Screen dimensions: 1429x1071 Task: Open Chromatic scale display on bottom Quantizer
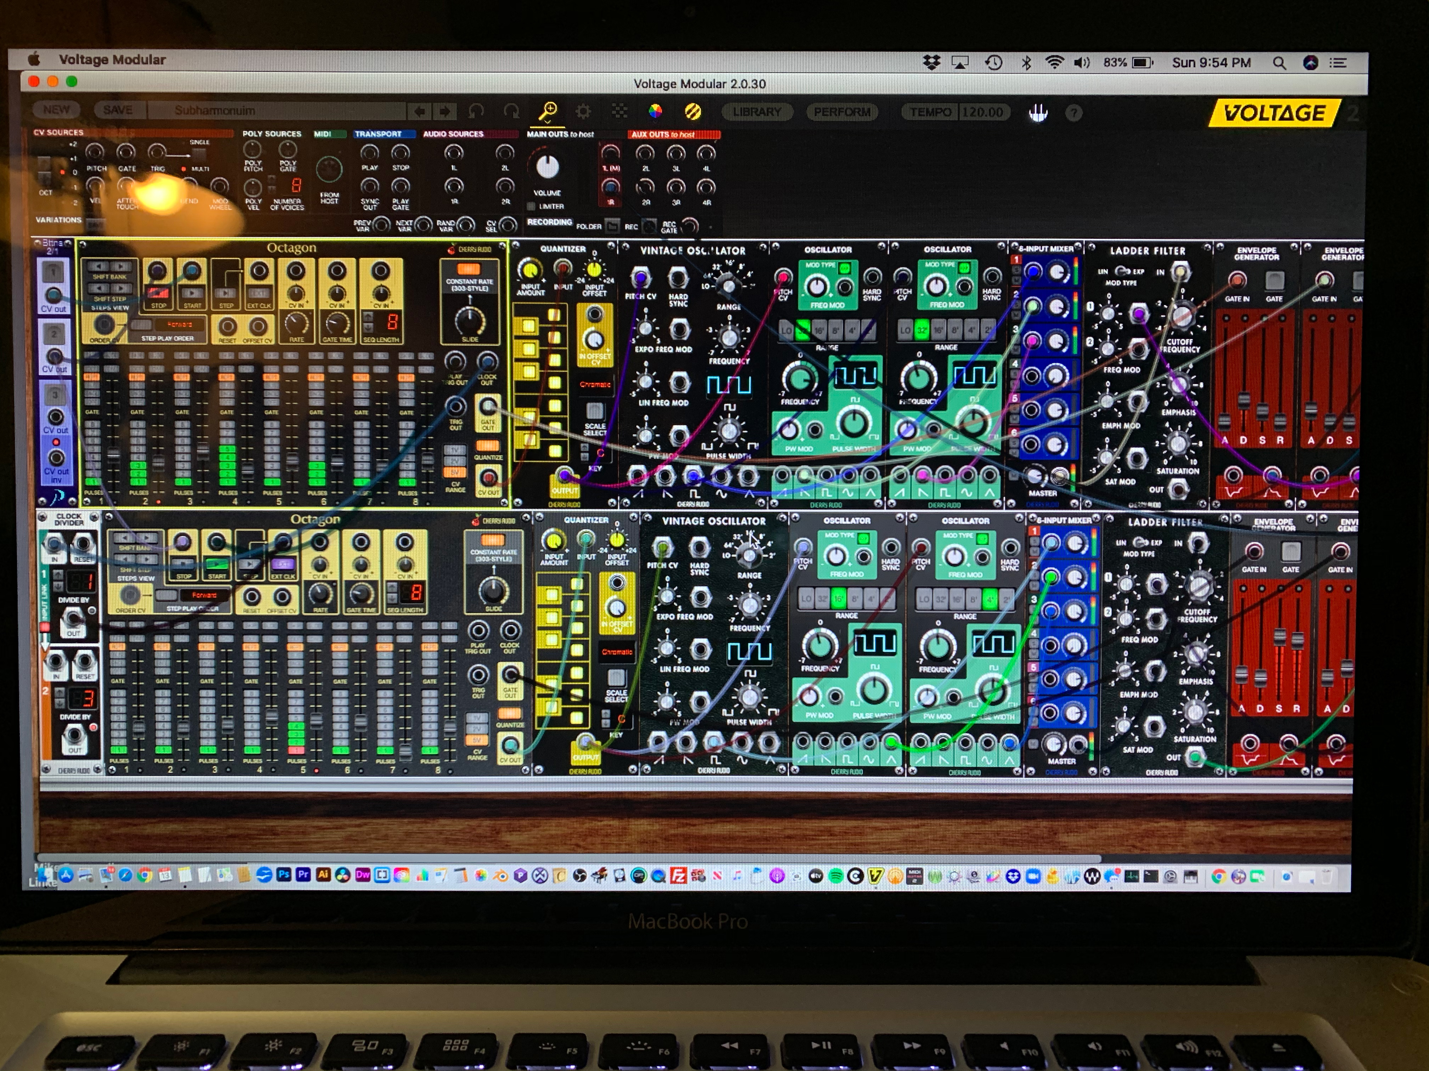click(x=617, y=651)
